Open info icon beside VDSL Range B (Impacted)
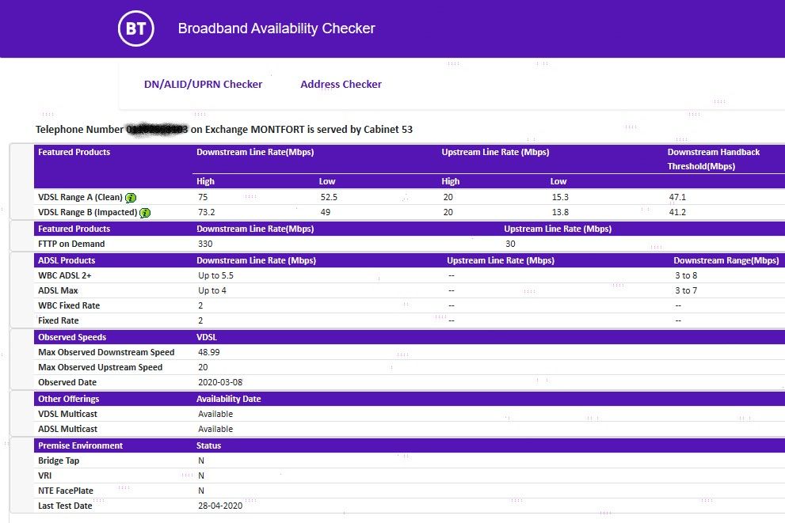 145,213
